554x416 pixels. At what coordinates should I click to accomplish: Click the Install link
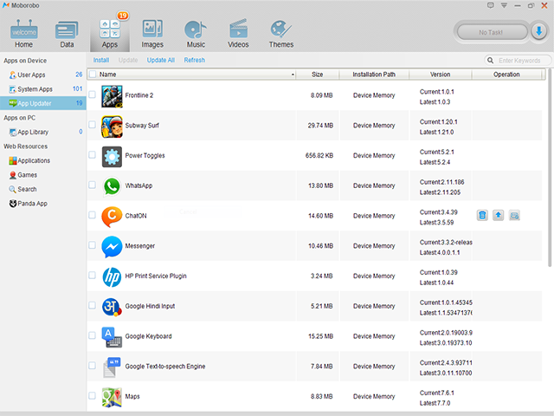[101, 60]
